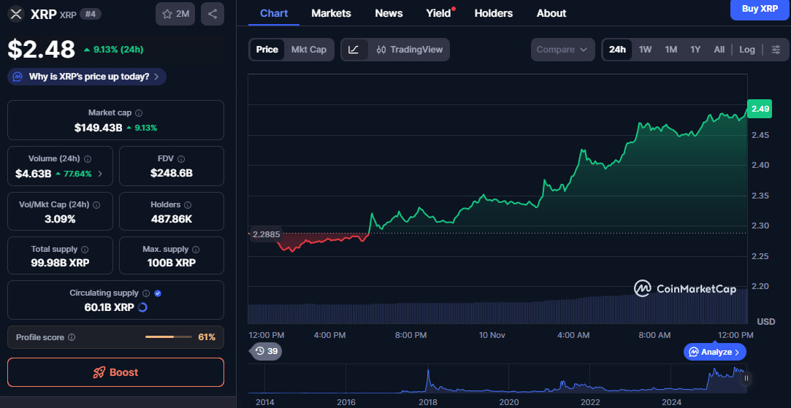Click the $4.63B volume value
The width and height of the screenshot is (791, 408).
click(x=34, y=174)
